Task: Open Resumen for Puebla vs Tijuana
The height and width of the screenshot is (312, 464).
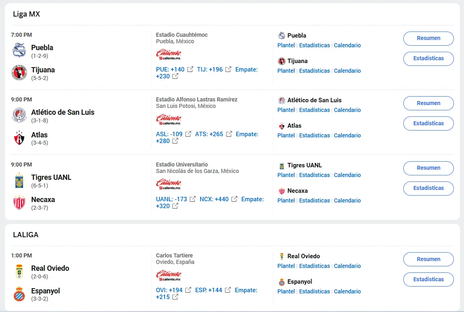Action: (x=428, y=38)
